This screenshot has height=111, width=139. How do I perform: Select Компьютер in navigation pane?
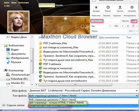(14, 70)
